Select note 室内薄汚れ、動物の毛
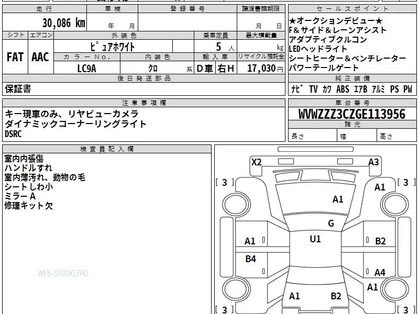The width and height of the screenshot is (419, 314). click(x=45, y=177)
